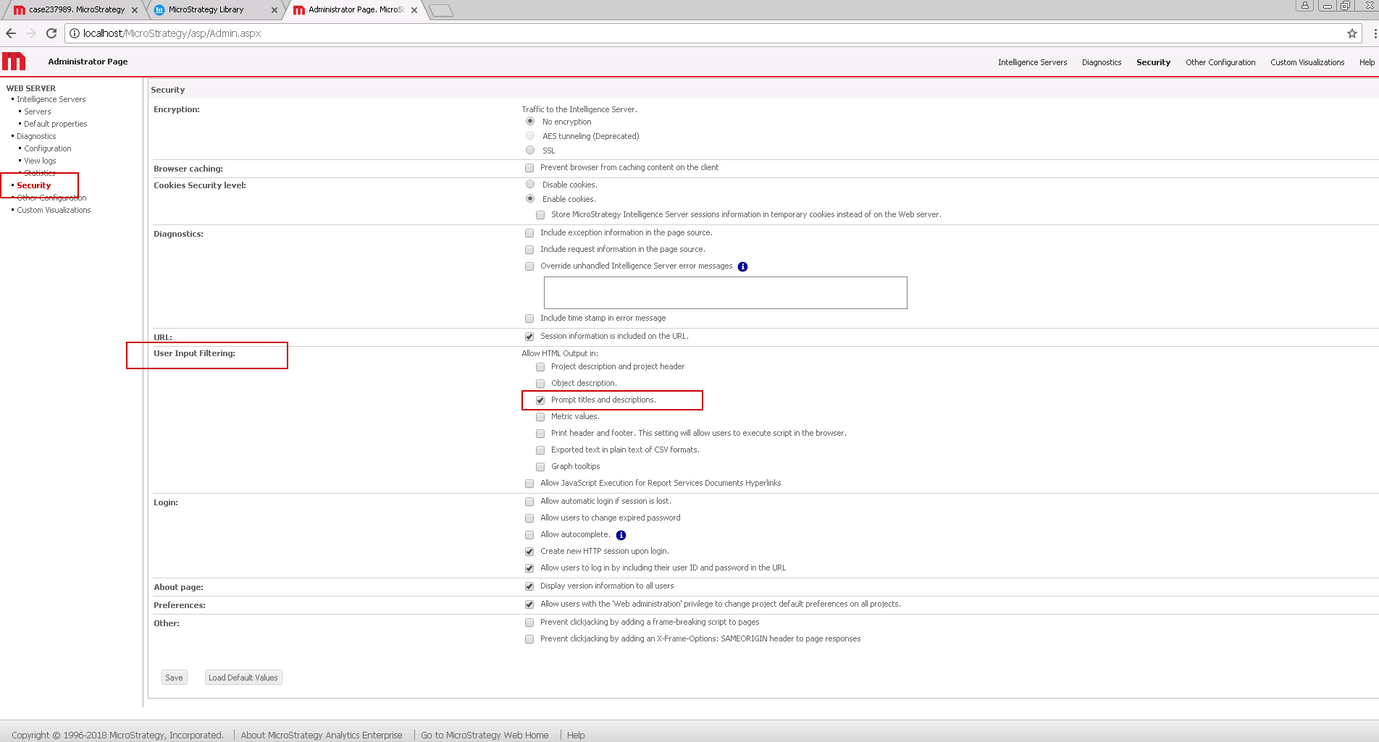Screen dimensions: 1379x742
Task: Open Other Configuration in top menu
Action: (1220, 62)
